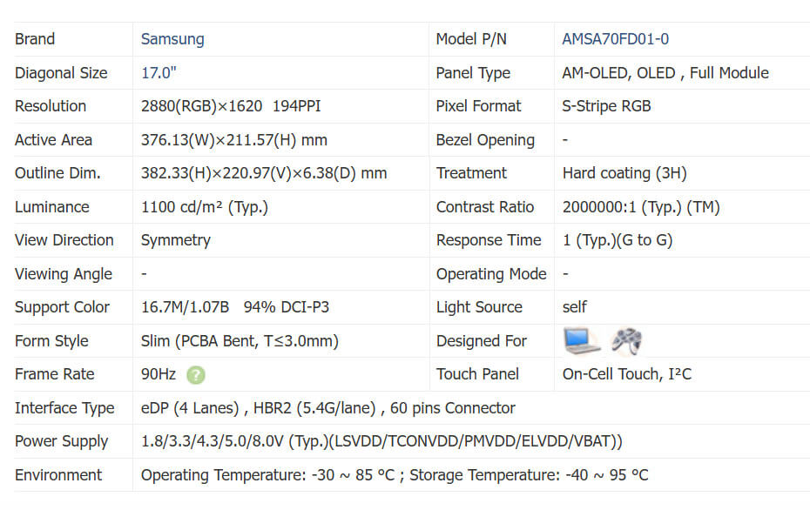The width and height of the screenshot is (810, 510).
Task: Click the green help icon beside 90Hz
Action: click(x=196, y=375)
